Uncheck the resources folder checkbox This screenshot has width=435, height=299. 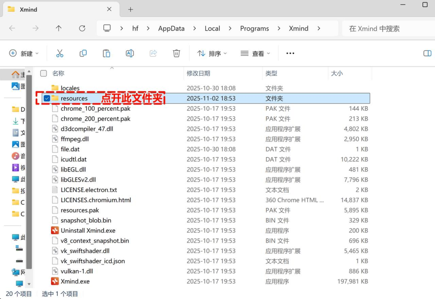coord(47,98)
